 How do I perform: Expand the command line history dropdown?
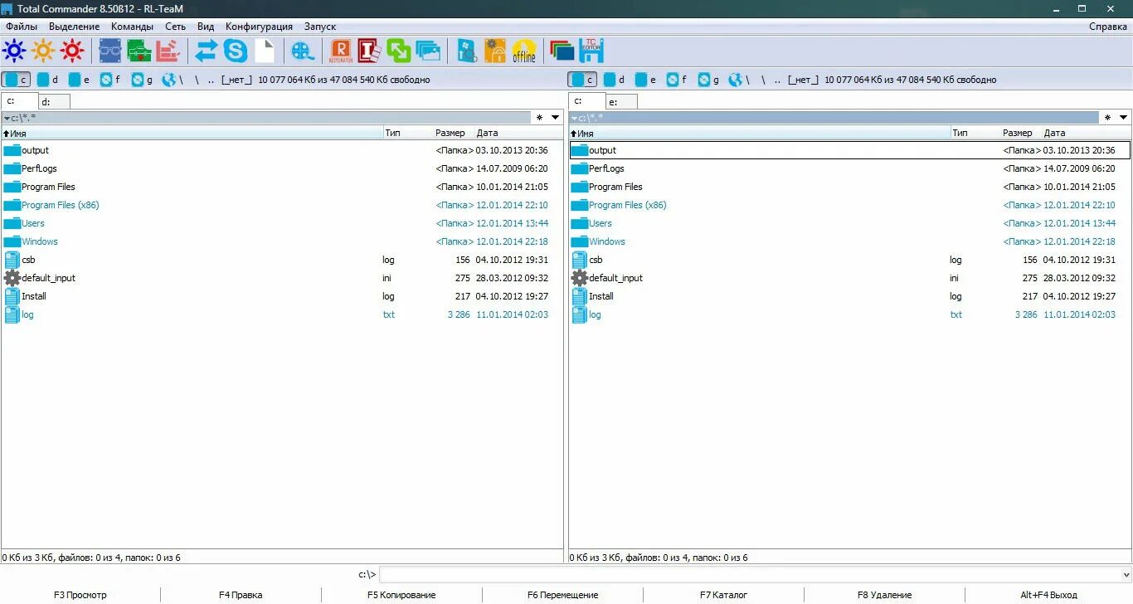tap(1126, 574)
